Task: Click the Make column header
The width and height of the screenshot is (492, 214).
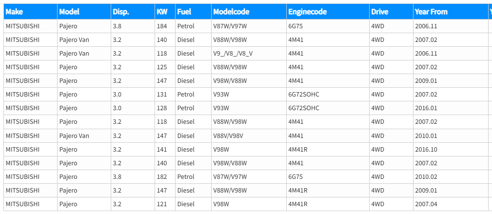Action: [30, 12]
